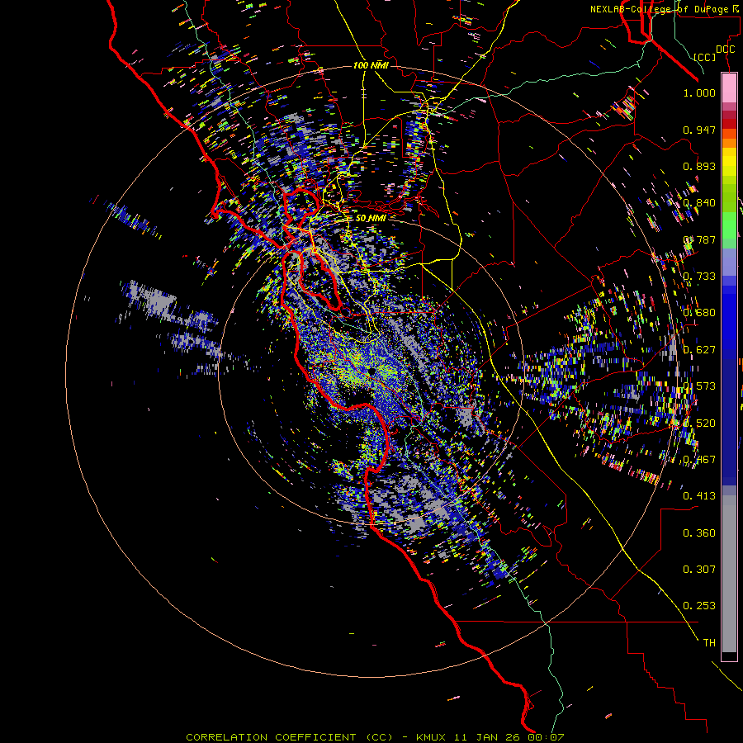
Task: Select the 0.680 scale value
Action: (x=699, y=313)
